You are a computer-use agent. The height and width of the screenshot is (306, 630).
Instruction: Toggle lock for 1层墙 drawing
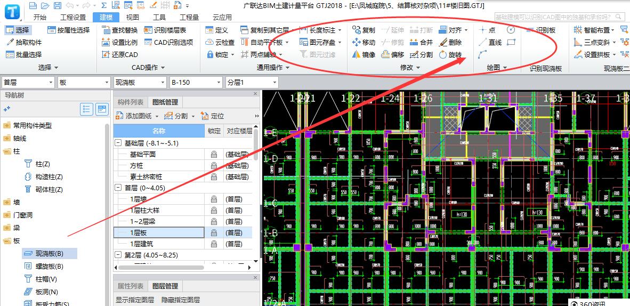(214, 199)
